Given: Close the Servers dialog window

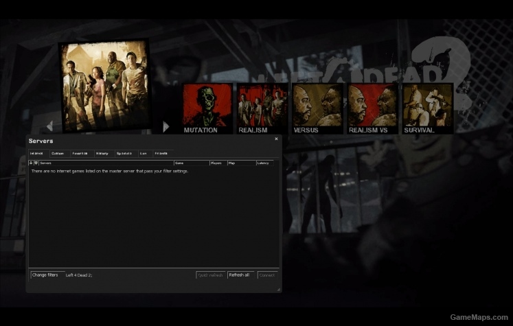Looking at the screenshot, I should pyautogui.click(x=276, y=139).
